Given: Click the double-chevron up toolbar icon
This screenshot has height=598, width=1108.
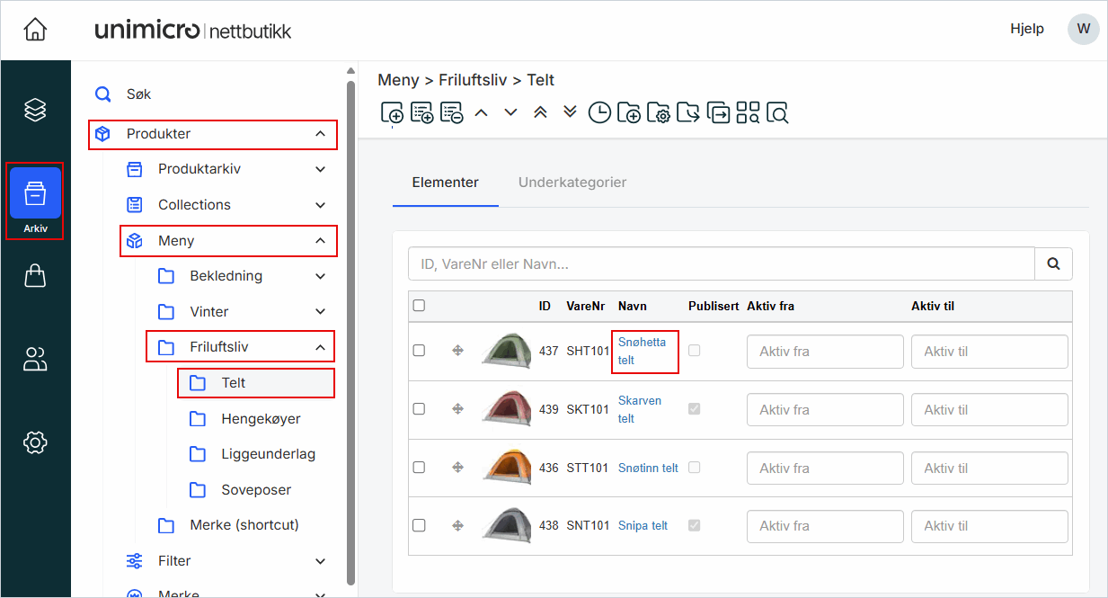Looking at the screenshot, I should tap(540, 112).
